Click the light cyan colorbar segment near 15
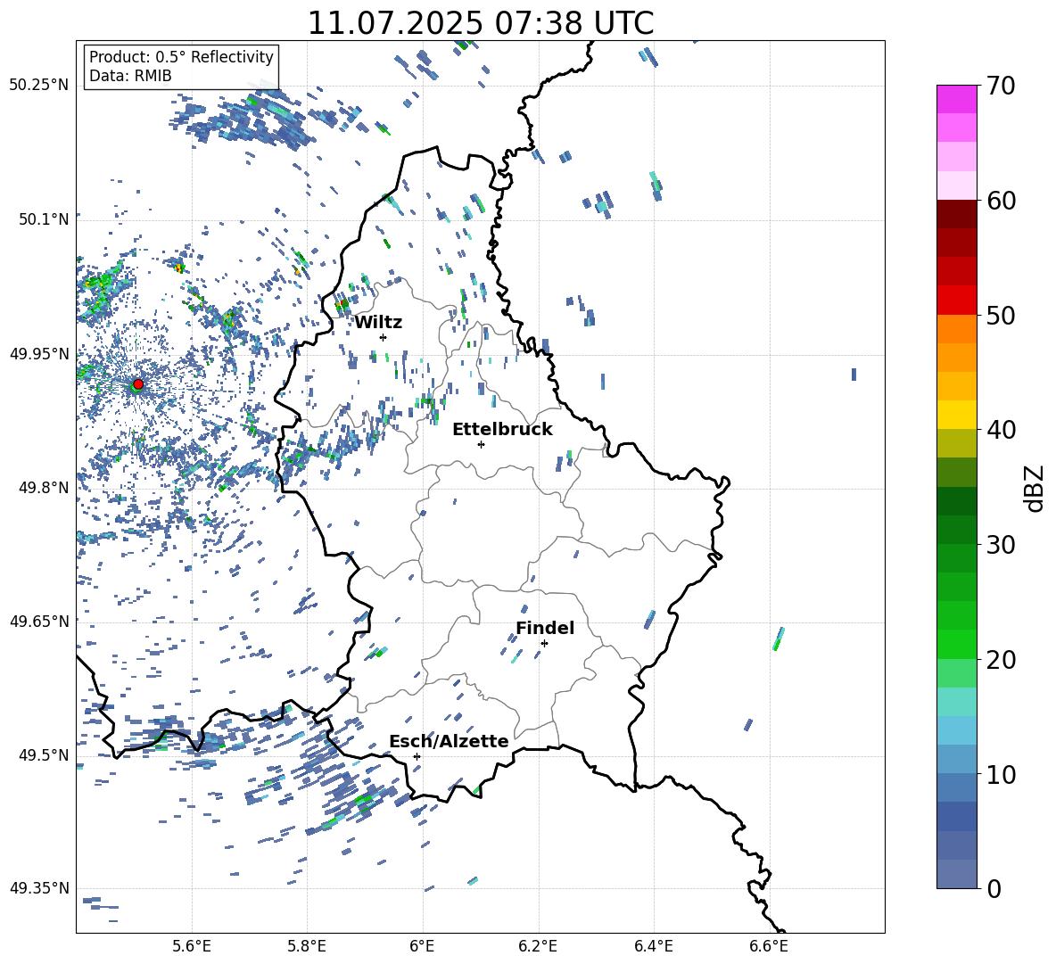Viewport: 1056px width, 964px height. coord(957,702)
